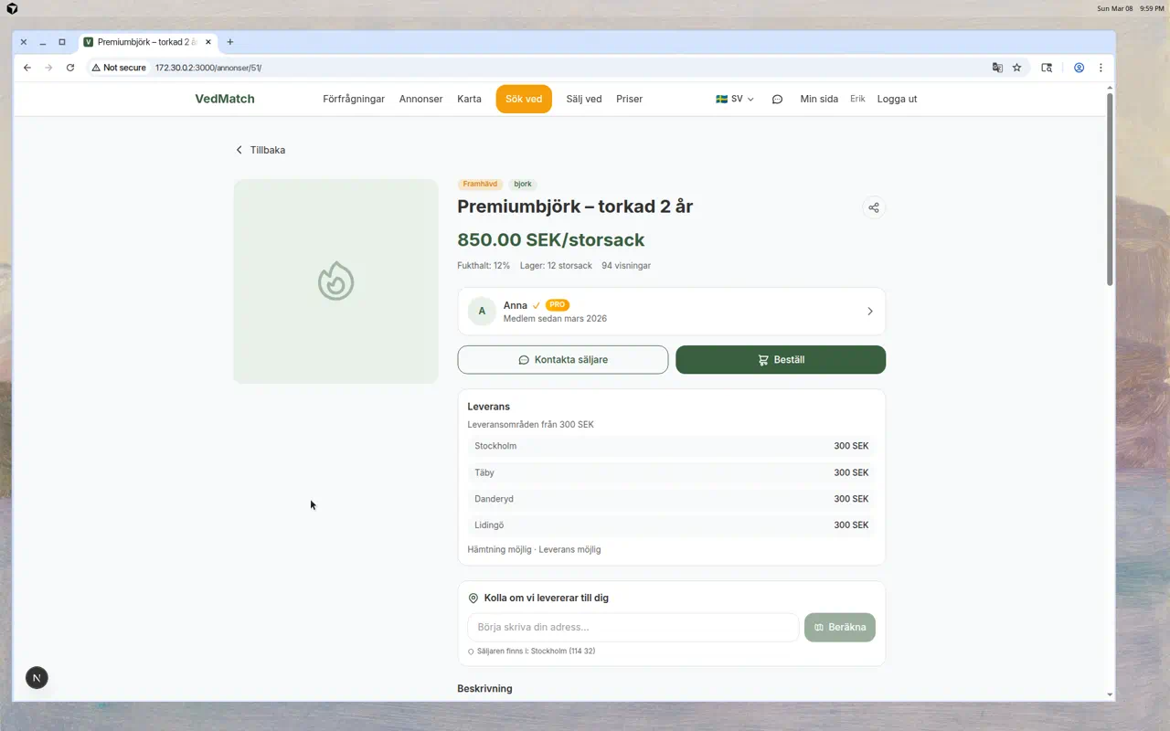Click the orange Sök ved button

[524, 100]
